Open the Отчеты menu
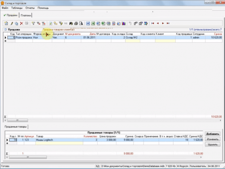 [30, 8]
